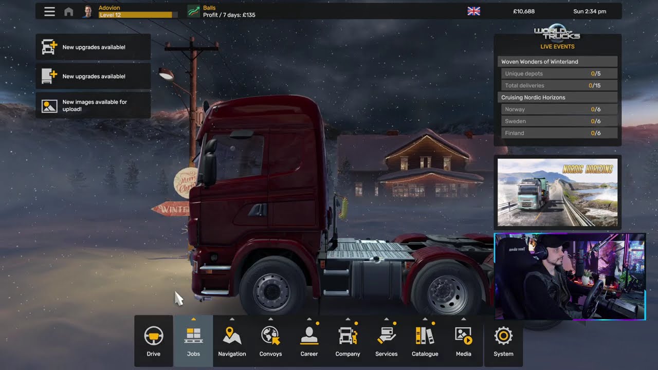
Task: Click the Finland progress row
Action: pyautogui.click(x=559, y=133)
